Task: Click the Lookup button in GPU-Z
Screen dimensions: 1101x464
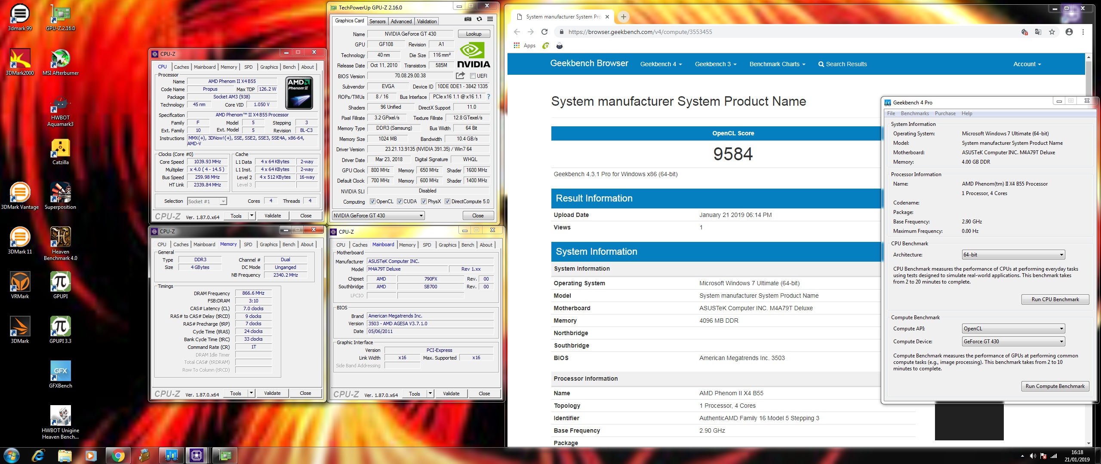Action: (x=474, y=34)
